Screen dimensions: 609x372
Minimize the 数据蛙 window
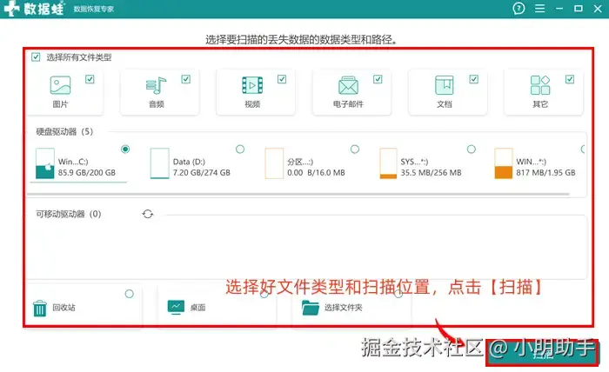[x=559, y=9]
